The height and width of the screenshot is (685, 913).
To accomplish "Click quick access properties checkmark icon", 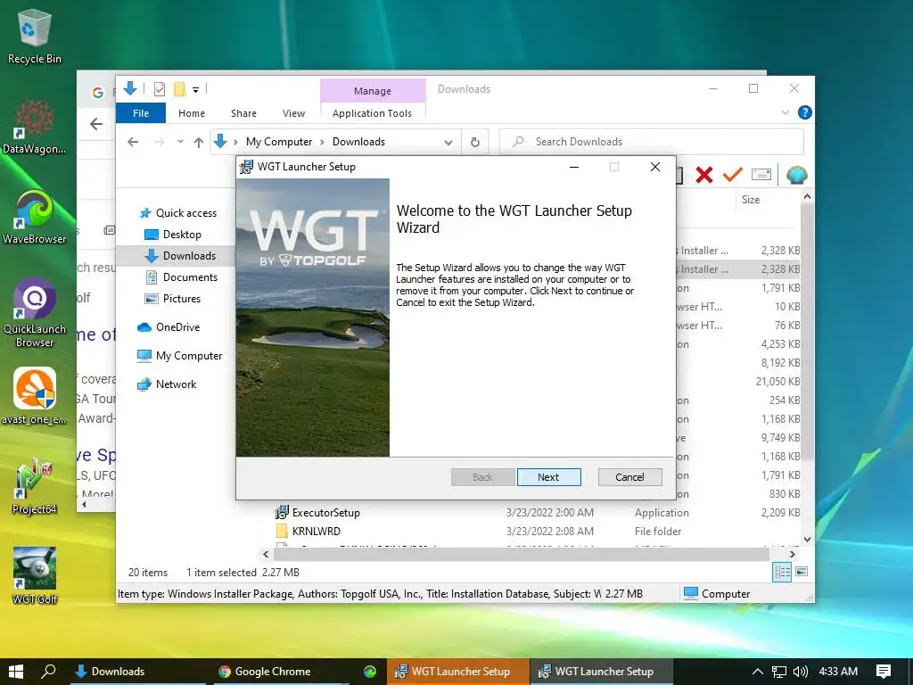I will [x=159, y=89].
